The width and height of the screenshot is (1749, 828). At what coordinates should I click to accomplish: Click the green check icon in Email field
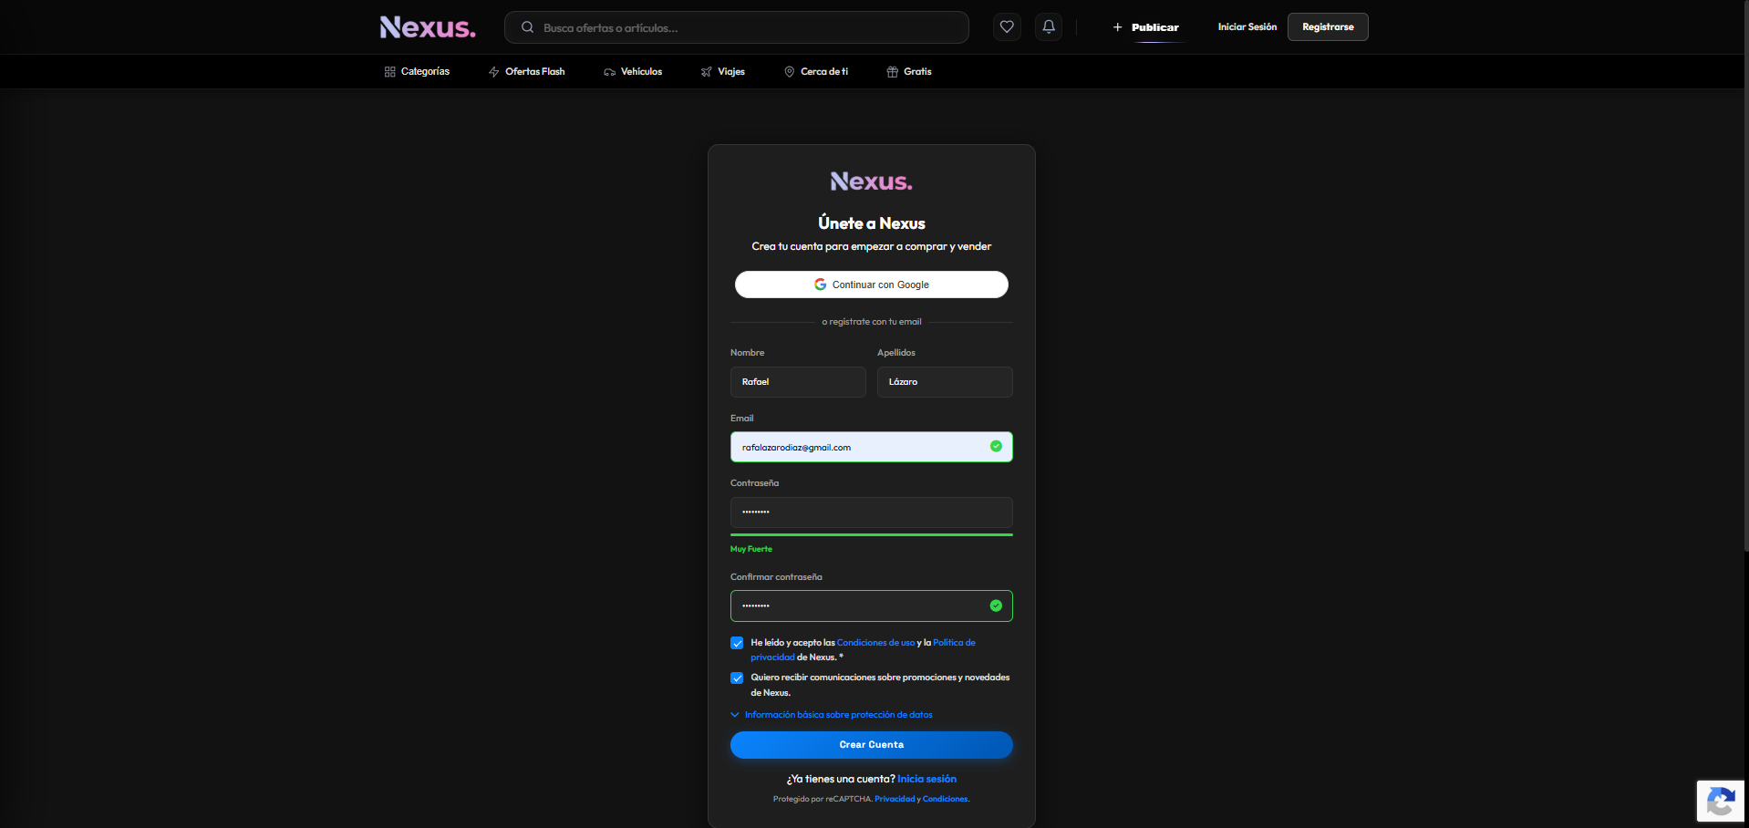click(x=996, y=446)
